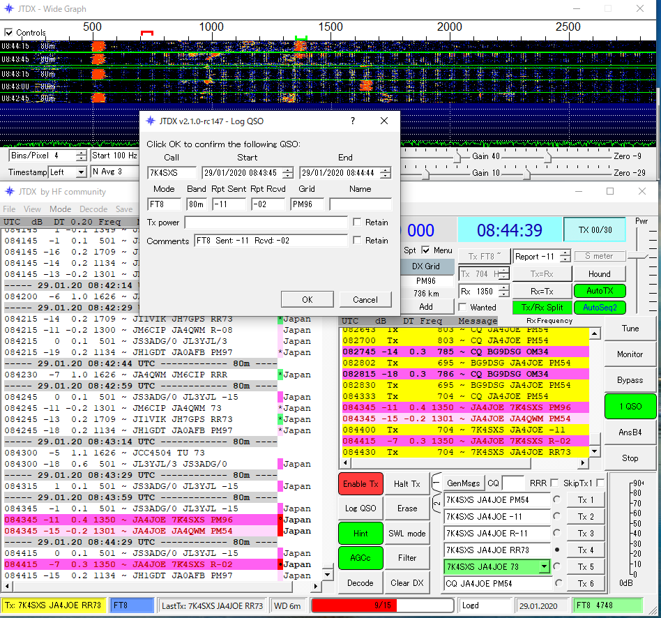The width and height of the screenshot is (661, 618).
Task: Click the Gain 40 slider handle
Action: click(x=457, y=157)
